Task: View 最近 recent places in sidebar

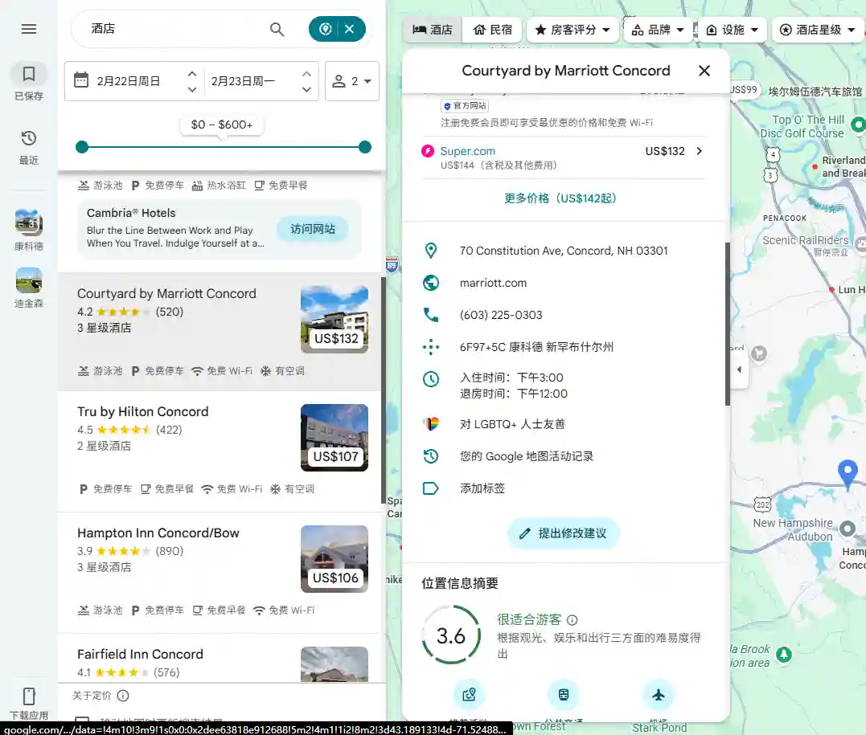Action: pyautogui.click(x=29, y=145)
